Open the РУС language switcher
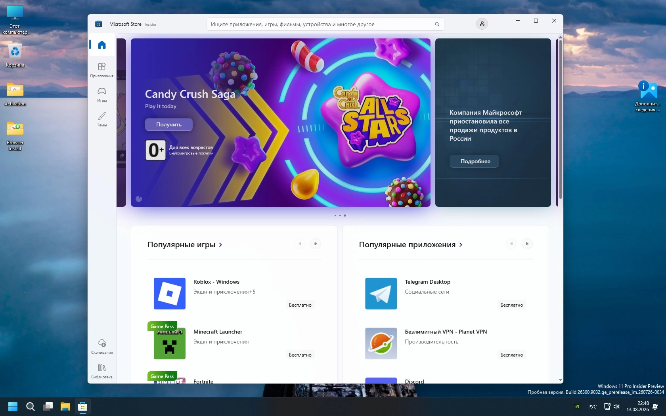The image size is (666, 416). (x=593, y=406)
